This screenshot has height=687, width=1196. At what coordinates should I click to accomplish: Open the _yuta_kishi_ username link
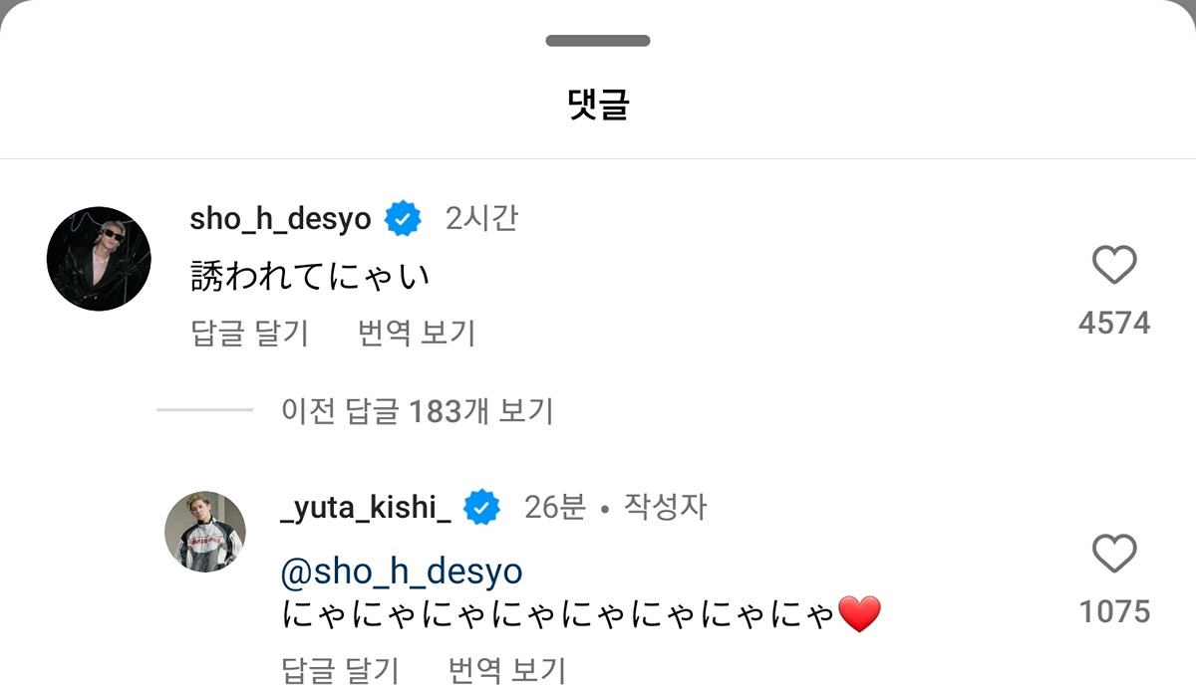366,508
